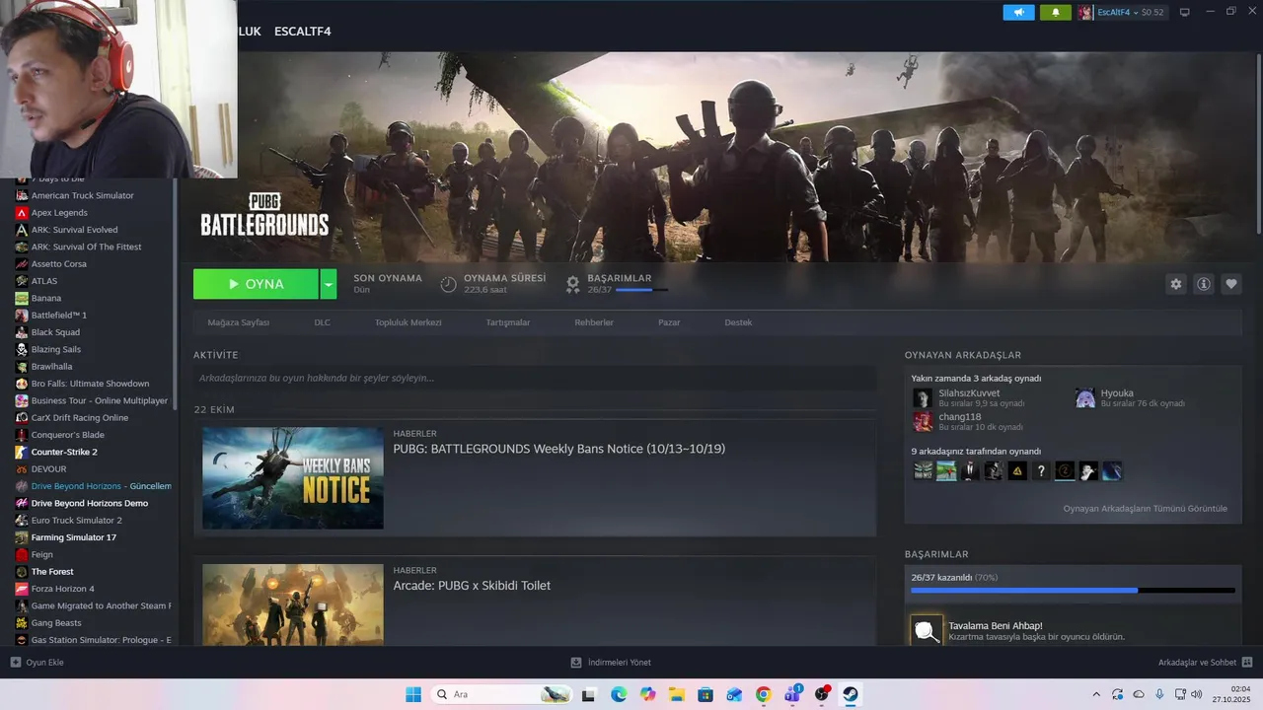Open İndirmeleri Yönet downloads icon

576,663
